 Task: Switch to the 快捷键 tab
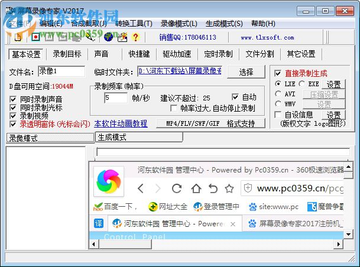pyautogui.click(x=139, y=54)
